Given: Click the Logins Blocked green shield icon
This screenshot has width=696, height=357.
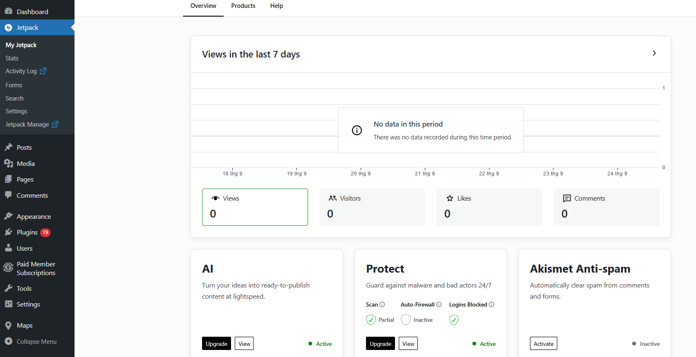Looking at the screenshot, I should (x=454, y=320).
